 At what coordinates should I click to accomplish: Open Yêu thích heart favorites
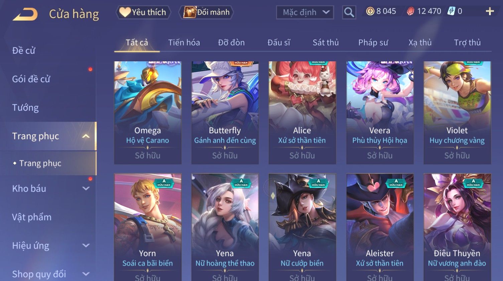click(143, 12)
